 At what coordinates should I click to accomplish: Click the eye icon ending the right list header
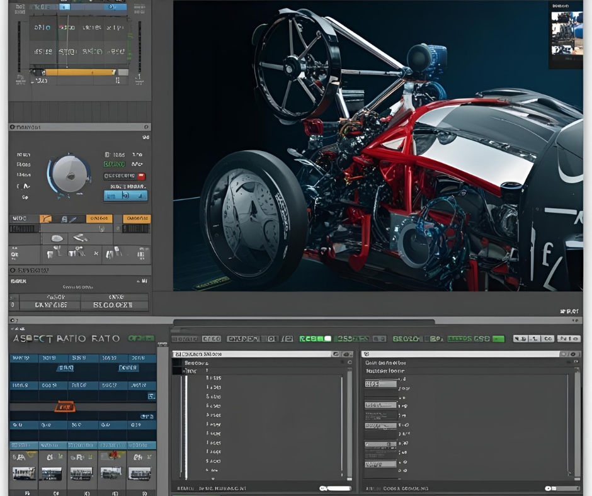point(573,354)
